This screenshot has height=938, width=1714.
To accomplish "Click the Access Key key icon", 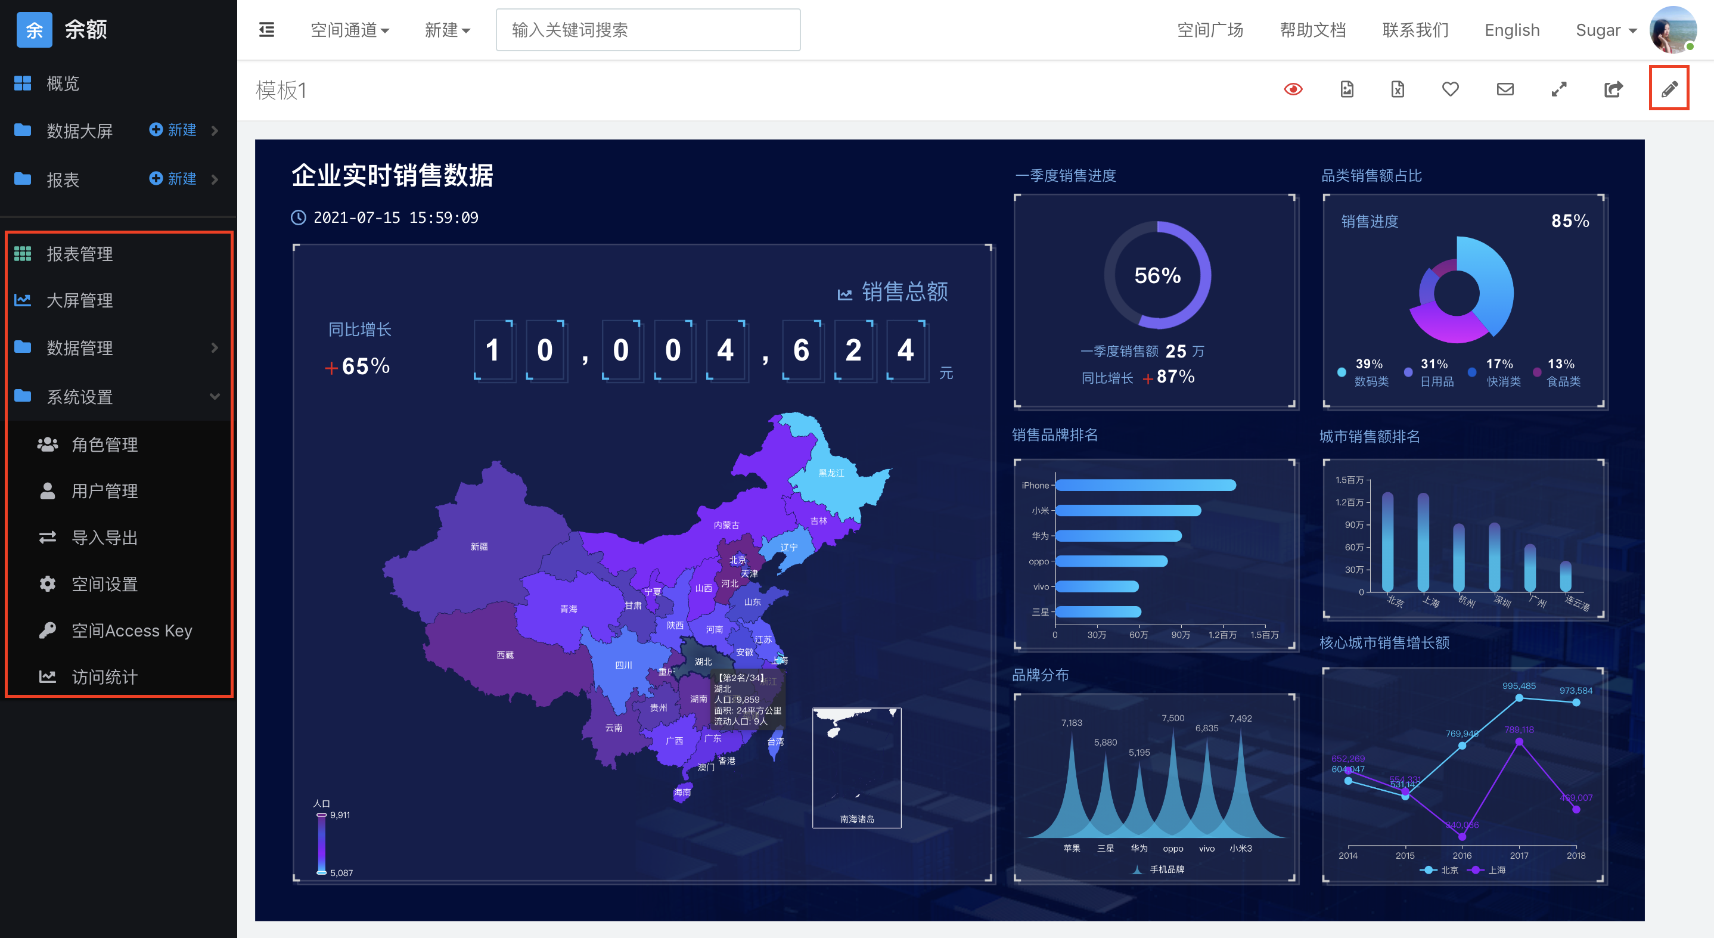I will [47, 630].
